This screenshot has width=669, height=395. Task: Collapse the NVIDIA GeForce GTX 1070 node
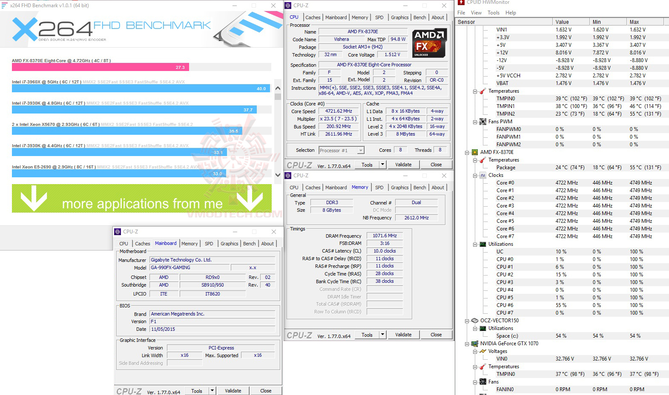[467, 344]
